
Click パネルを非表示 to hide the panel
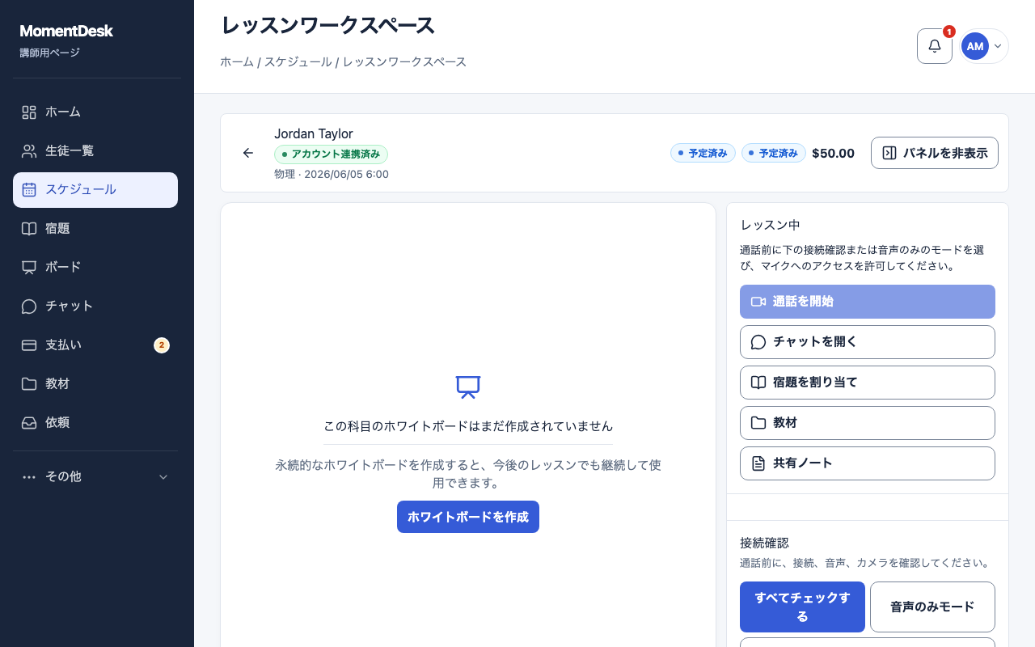click(935, 153)
